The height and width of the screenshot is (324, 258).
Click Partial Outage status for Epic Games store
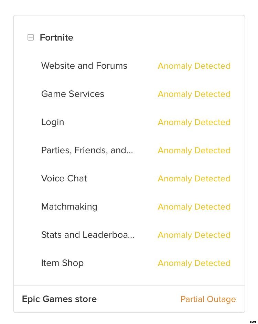[208, 299]
